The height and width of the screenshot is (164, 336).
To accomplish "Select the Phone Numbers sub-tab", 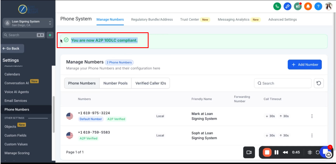I will (82, 83).
